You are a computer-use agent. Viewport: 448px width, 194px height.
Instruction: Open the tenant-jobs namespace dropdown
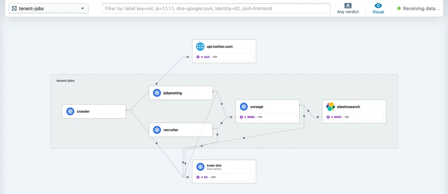(x=48, y=8)
